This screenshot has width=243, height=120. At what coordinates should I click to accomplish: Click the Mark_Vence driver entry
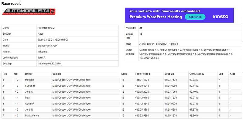tap(32, 116)
